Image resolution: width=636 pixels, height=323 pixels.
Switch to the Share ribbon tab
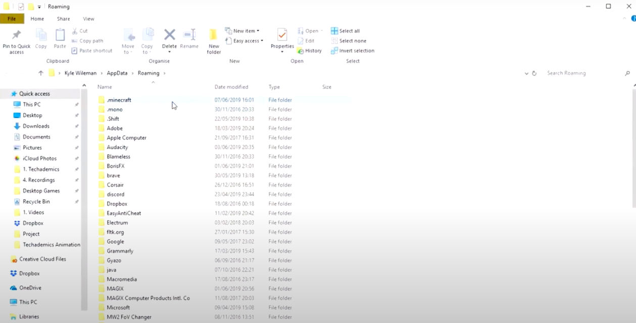pos(64,19)
